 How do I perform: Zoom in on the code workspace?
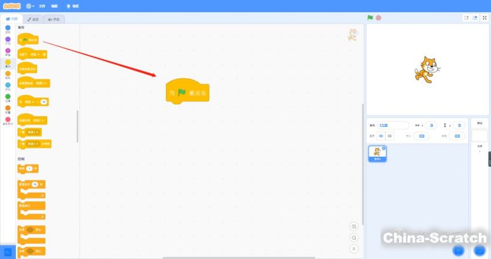click(354, 227)
